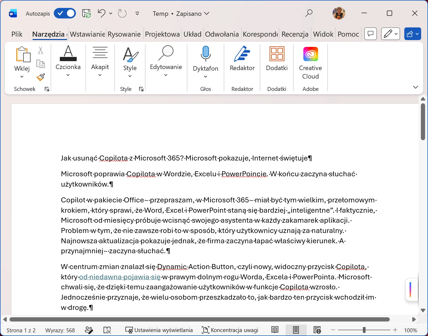Switch to Web Layout view
This screenshot has height=336, width=428.
tap(317, 330)
